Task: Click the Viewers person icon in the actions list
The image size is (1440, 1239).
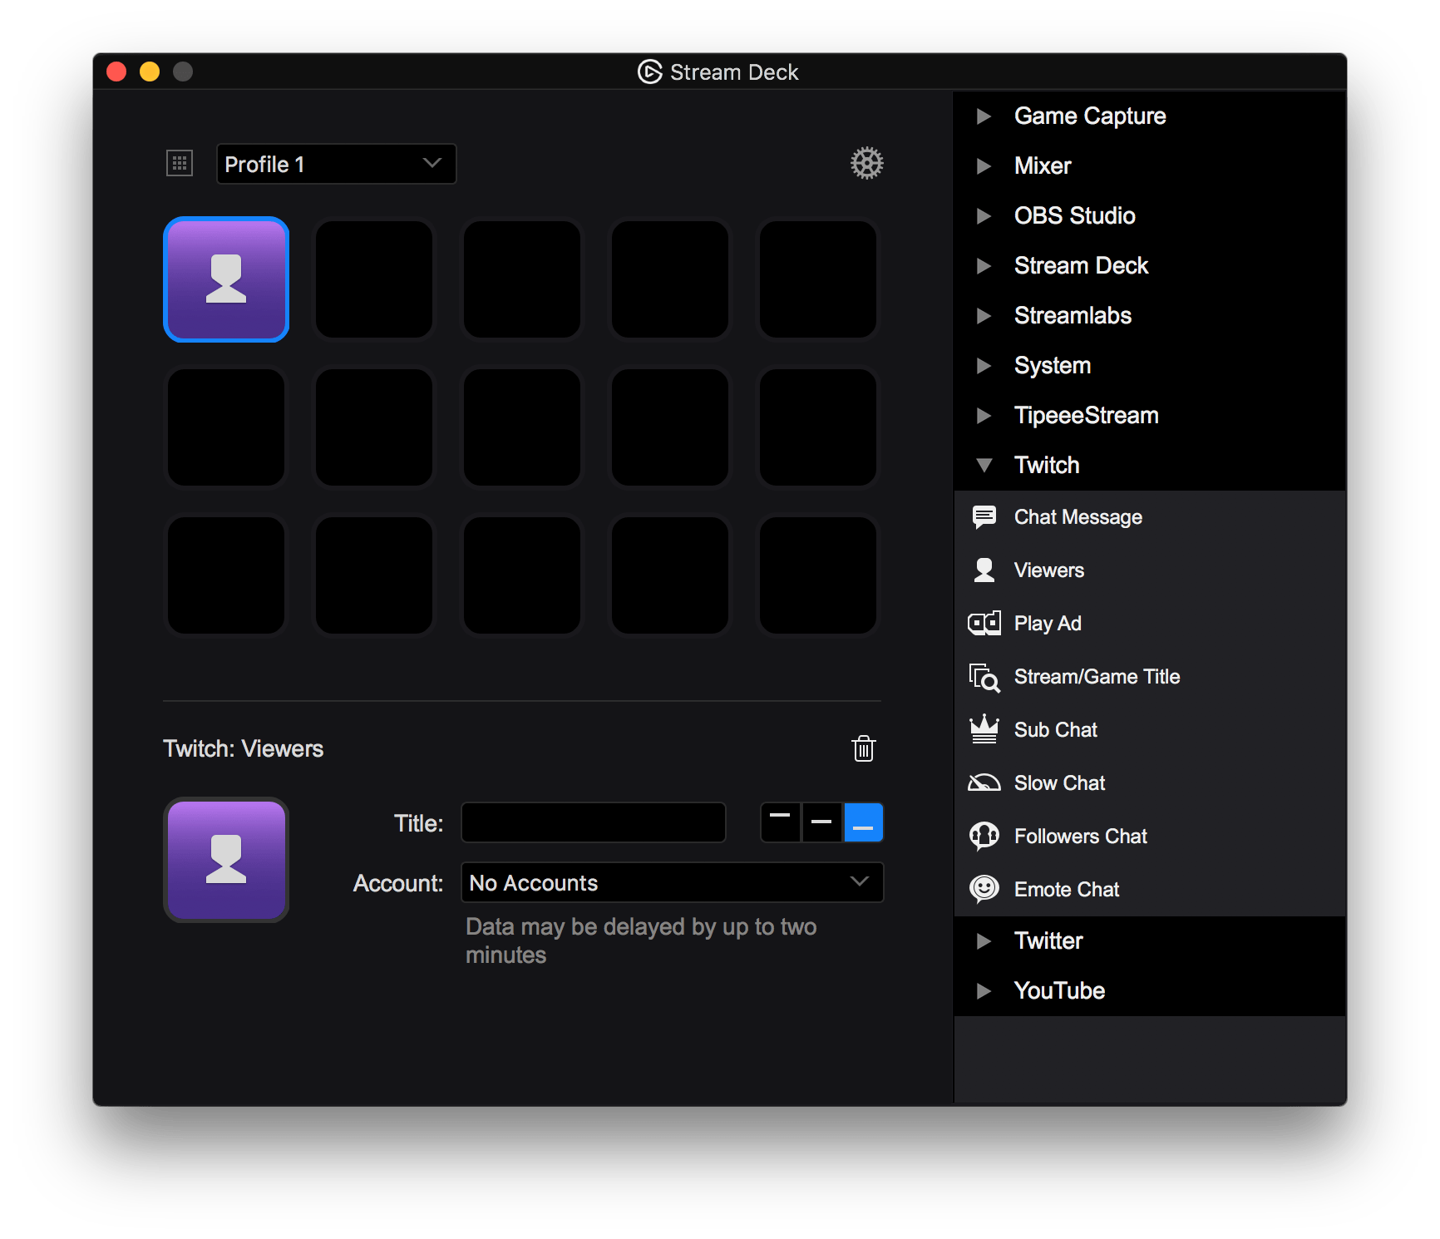Action: (984, 570)
